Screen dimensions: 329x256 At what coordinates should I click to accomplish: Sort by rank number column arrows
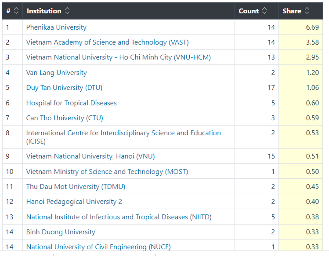[16, 11]
